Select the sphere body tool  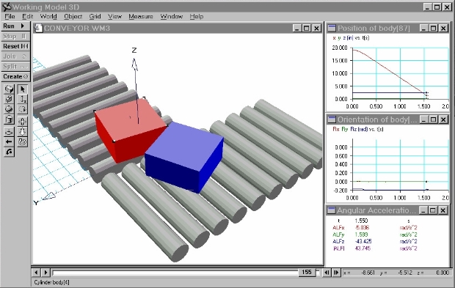9,109
